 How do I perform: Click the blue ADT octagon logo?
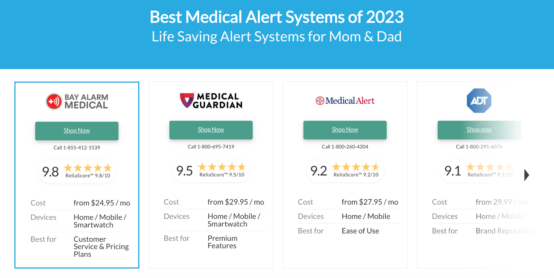coord(479,101)
